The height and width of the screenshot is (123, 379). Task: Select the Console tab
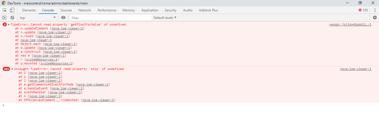[48, 10]
